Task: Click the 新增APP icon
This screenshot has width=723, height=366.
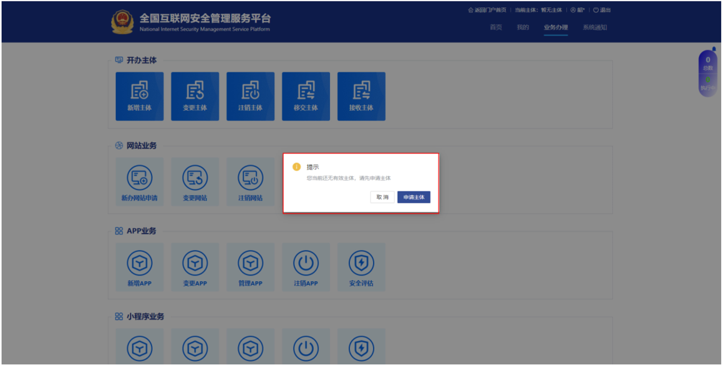Action: coord(140,267)
